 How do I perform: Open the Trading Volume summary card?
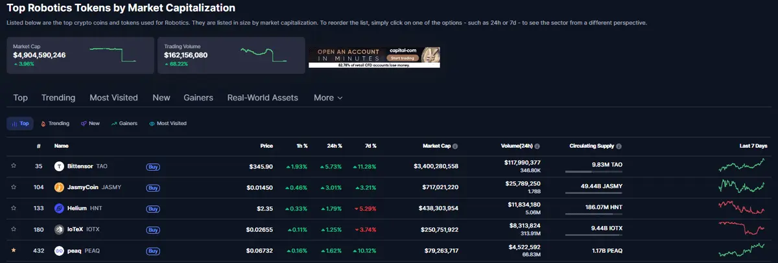coord(231,55)
